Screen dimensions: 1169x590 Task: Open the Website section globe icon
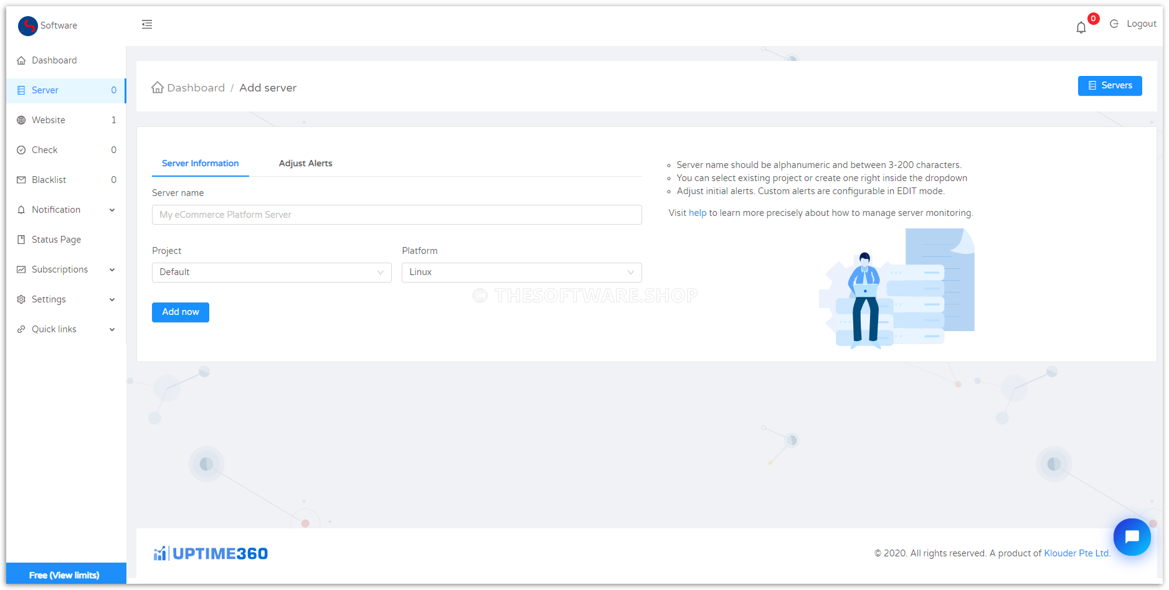22,119
